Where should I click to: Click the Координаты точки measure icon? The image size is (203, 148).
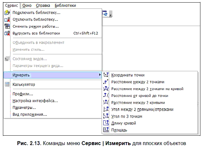(x=106, y=75)
